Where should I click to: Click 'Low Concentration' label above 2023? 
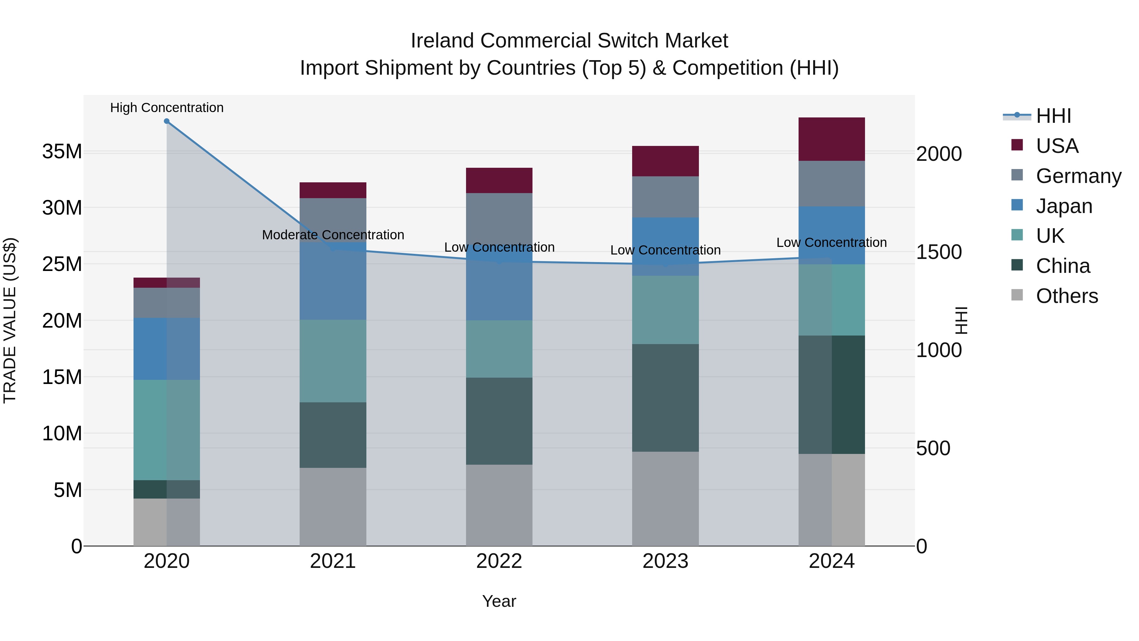(665, 250)
